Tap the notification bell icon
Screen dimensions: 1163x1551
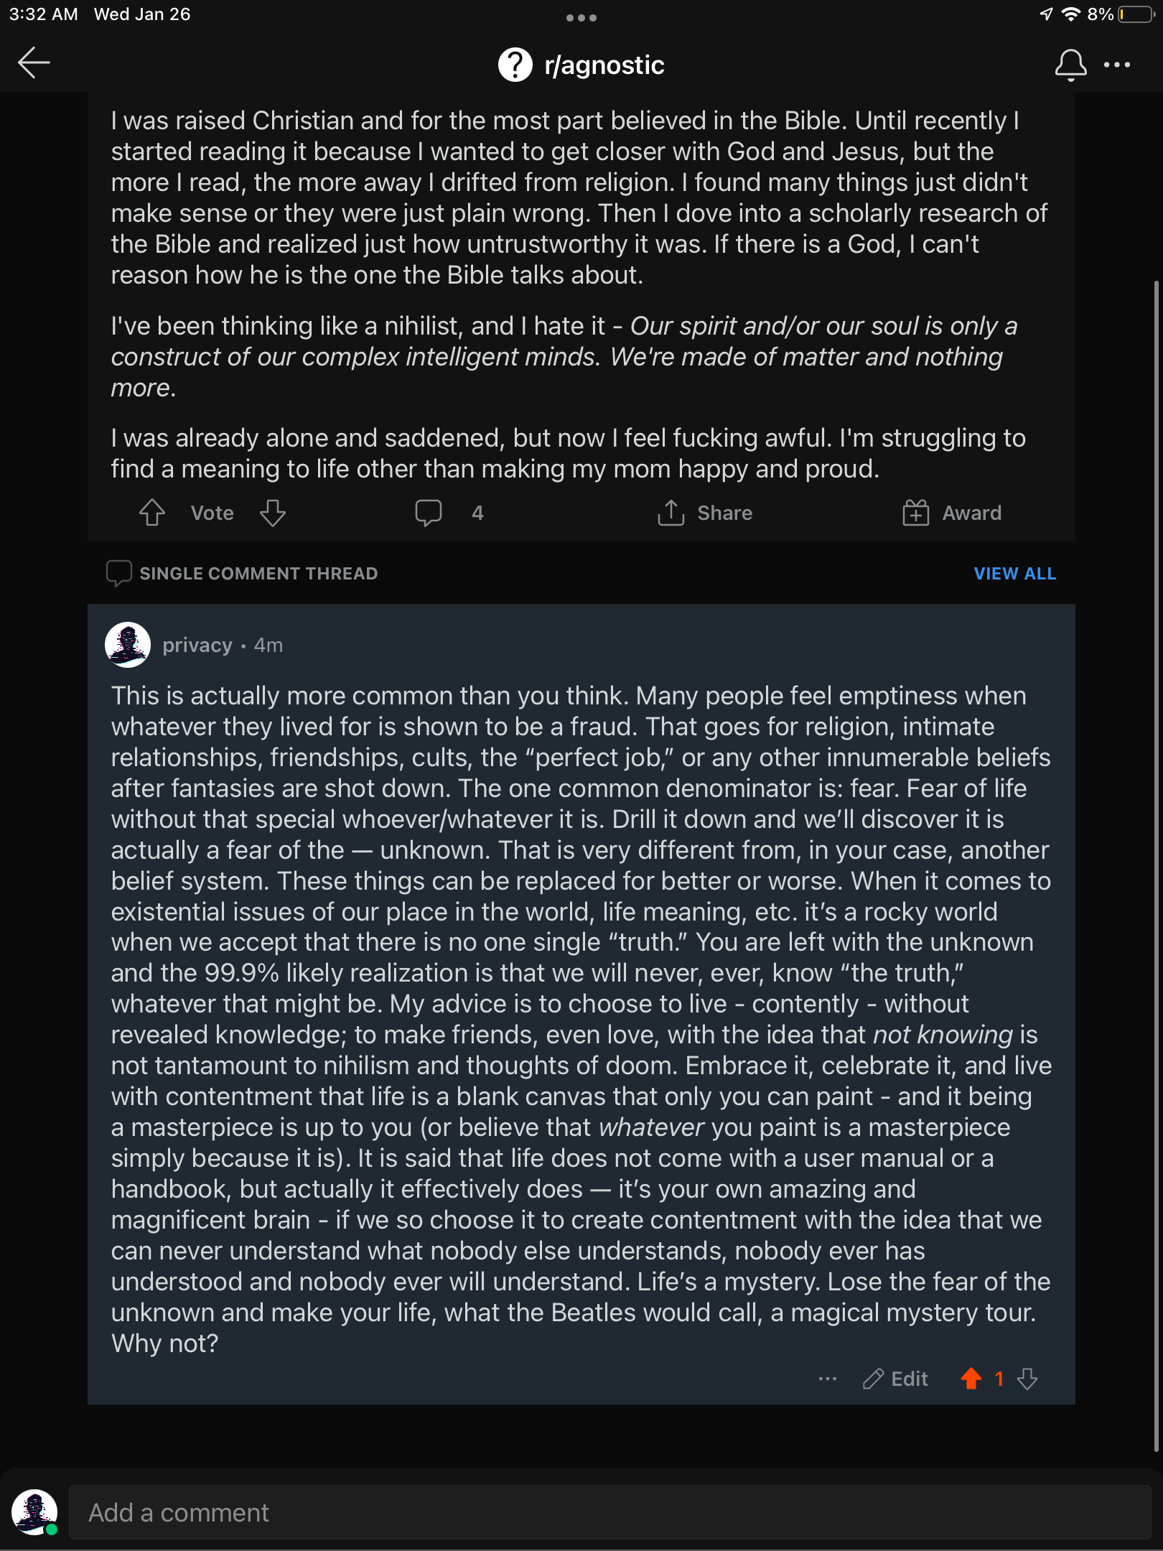[x=1070, y=65]
